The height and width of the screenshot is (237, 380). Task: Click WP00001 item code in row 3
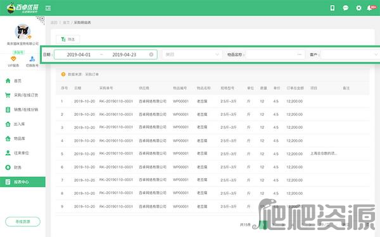(180, 127)
